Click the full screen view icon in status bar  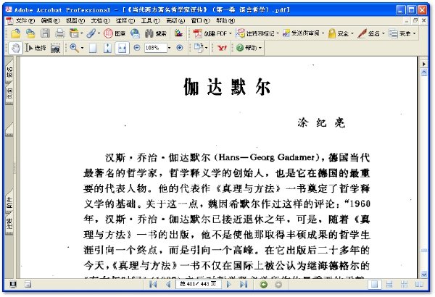(13, 284)
